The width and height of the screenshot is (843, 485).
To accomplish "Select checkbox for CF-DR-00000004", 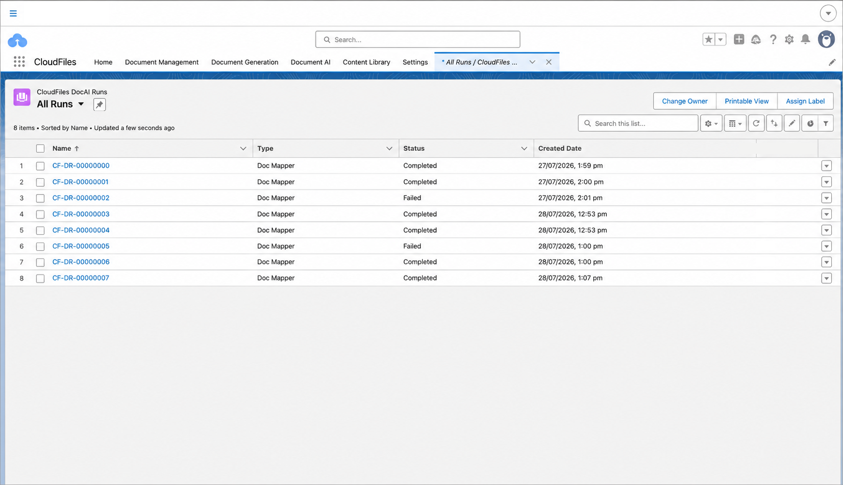I will coord(40,230).
